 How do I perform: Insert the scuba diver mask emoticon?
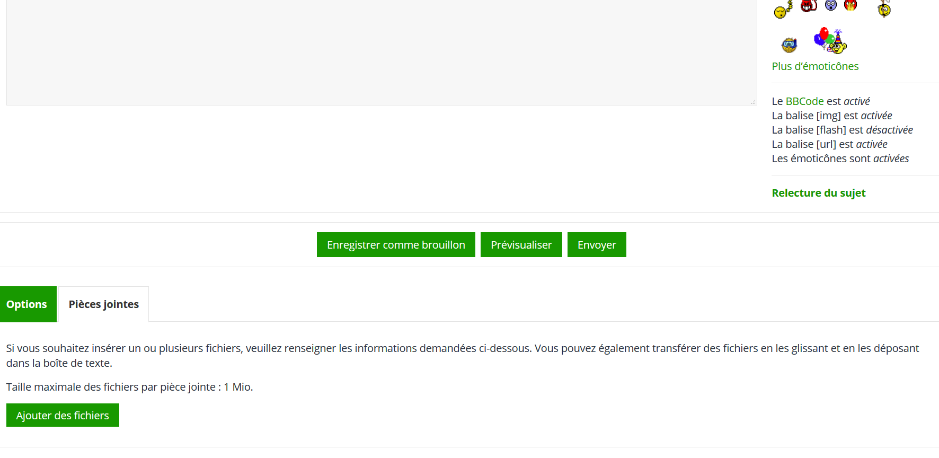789,45
